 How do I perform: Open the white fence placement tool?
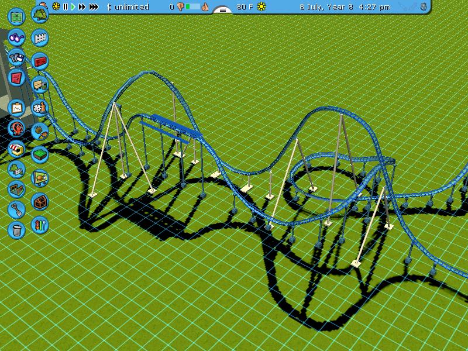40,38
